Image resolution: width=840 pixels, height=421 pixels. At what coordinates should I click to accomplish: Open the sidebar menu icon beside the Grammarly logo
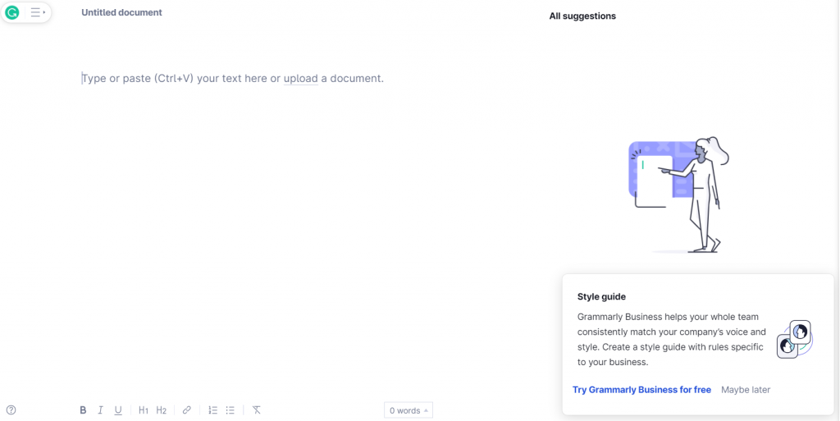[37, 12]
